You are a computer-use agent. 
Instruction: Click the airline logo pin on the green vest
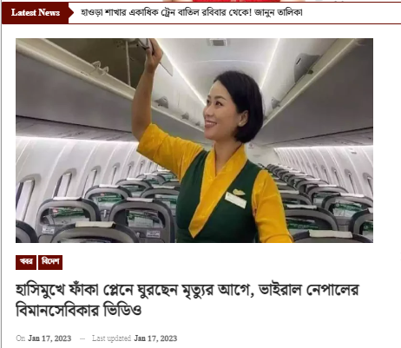pos(239,192)
